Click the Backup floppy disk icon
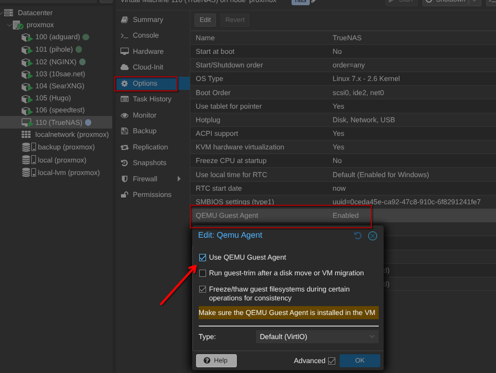Viewport: 496px width, 373px height. click(x=125, y=131)
